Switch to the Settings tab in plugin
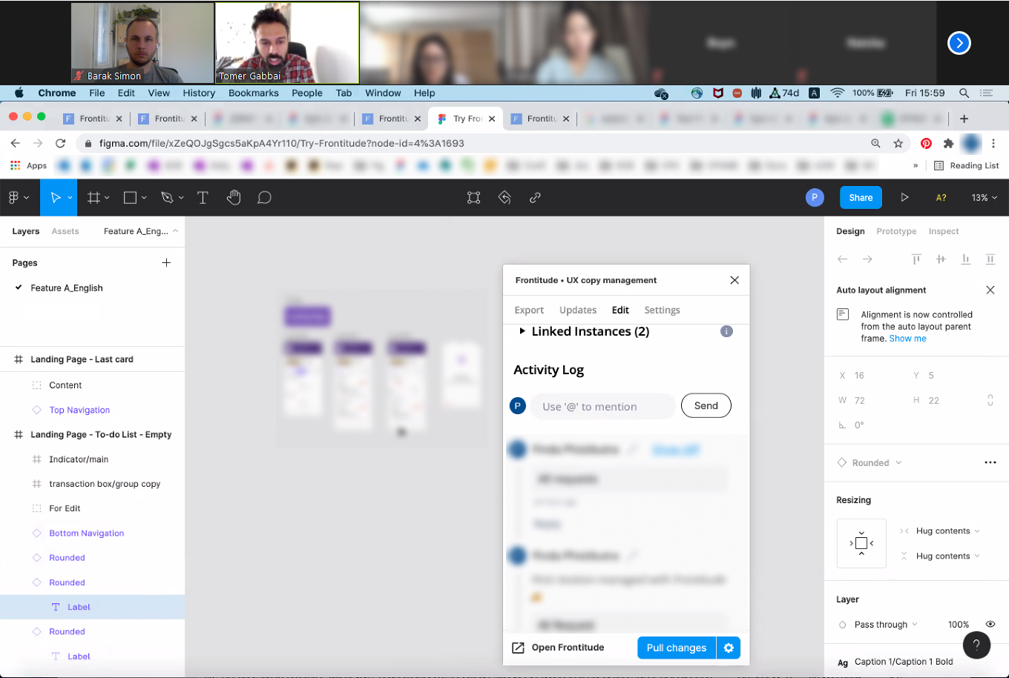 coord(662,310)
